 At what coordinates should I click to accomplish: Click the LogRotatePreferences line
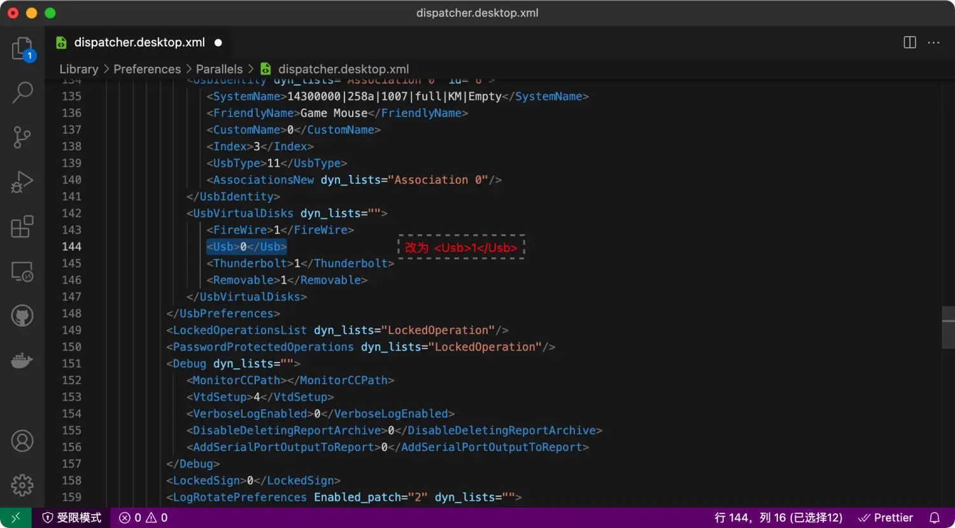344,497
